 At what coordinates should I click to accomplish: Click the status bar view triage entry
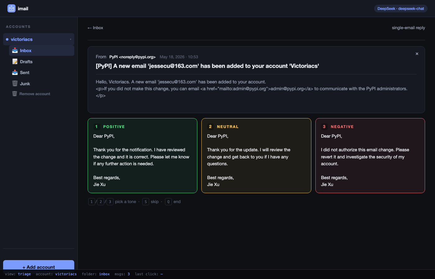[x=18, y=274]
